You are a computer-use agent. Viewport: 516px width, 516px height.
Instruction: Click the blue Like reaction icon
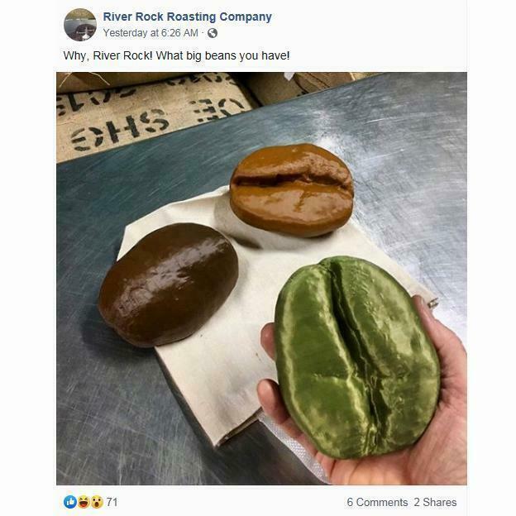tap(70, 502)
